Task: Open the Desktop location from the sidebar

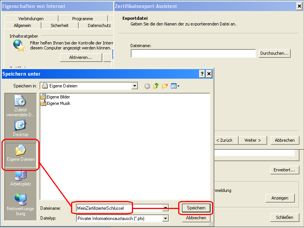Action: pos(20,127)
